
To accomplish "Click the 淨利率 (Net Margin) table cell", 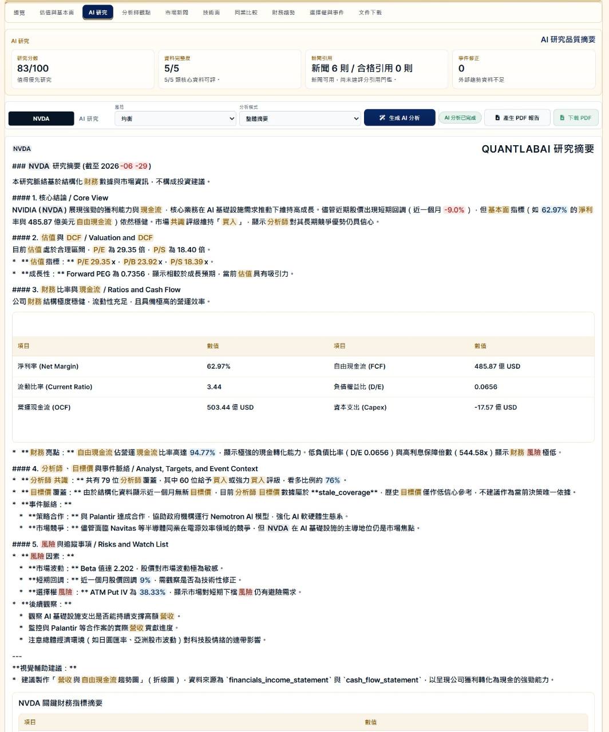I will [48, 366].
